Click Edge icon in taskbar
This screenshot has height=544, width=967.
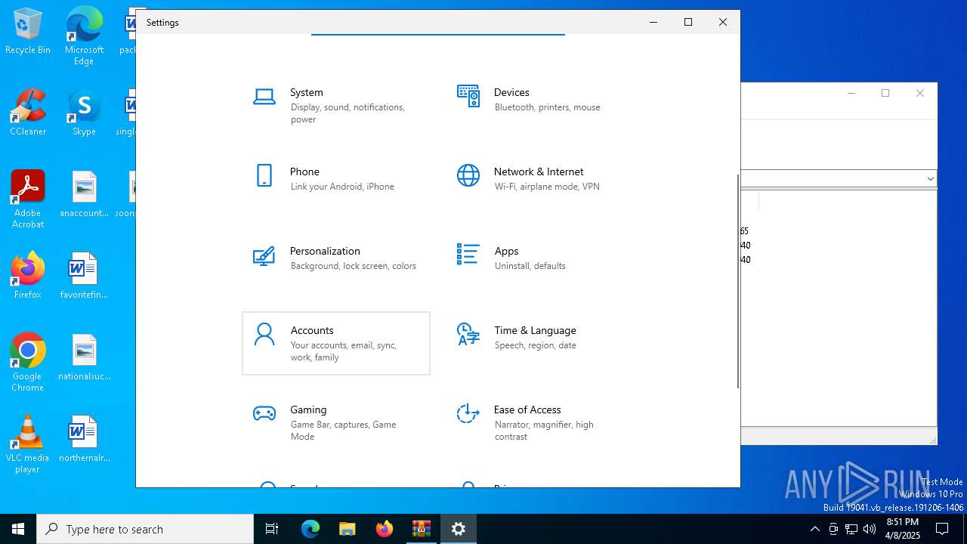pos(310,529)
